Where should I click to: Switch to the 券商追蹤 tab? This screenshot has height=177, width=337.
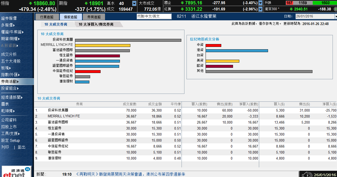click(x=94, y=17)
